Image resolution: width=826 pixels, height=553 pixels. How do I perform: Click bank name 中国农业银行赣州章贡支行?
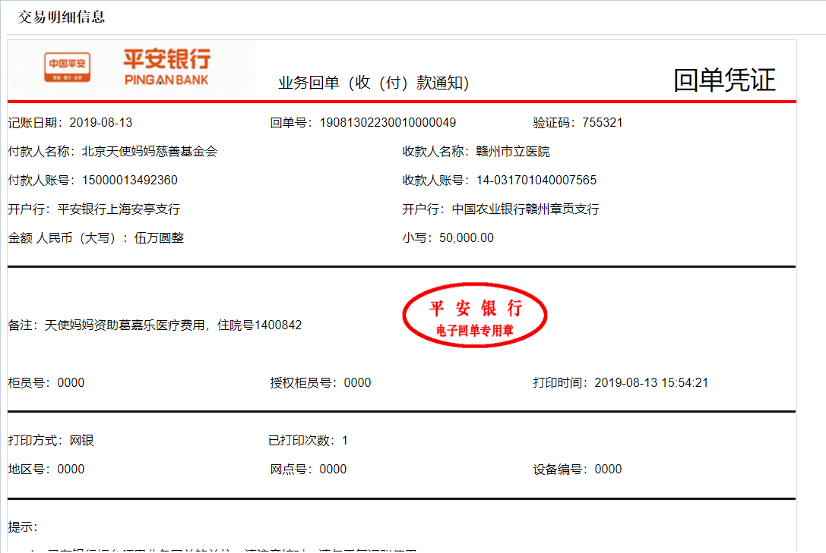click(525, 209)
